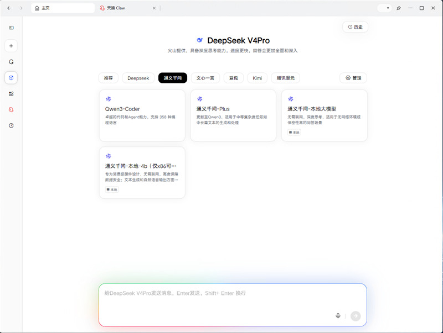
Task: Click the 通义千问-本地-4b card logo icon
Action: tap(108, 156)
